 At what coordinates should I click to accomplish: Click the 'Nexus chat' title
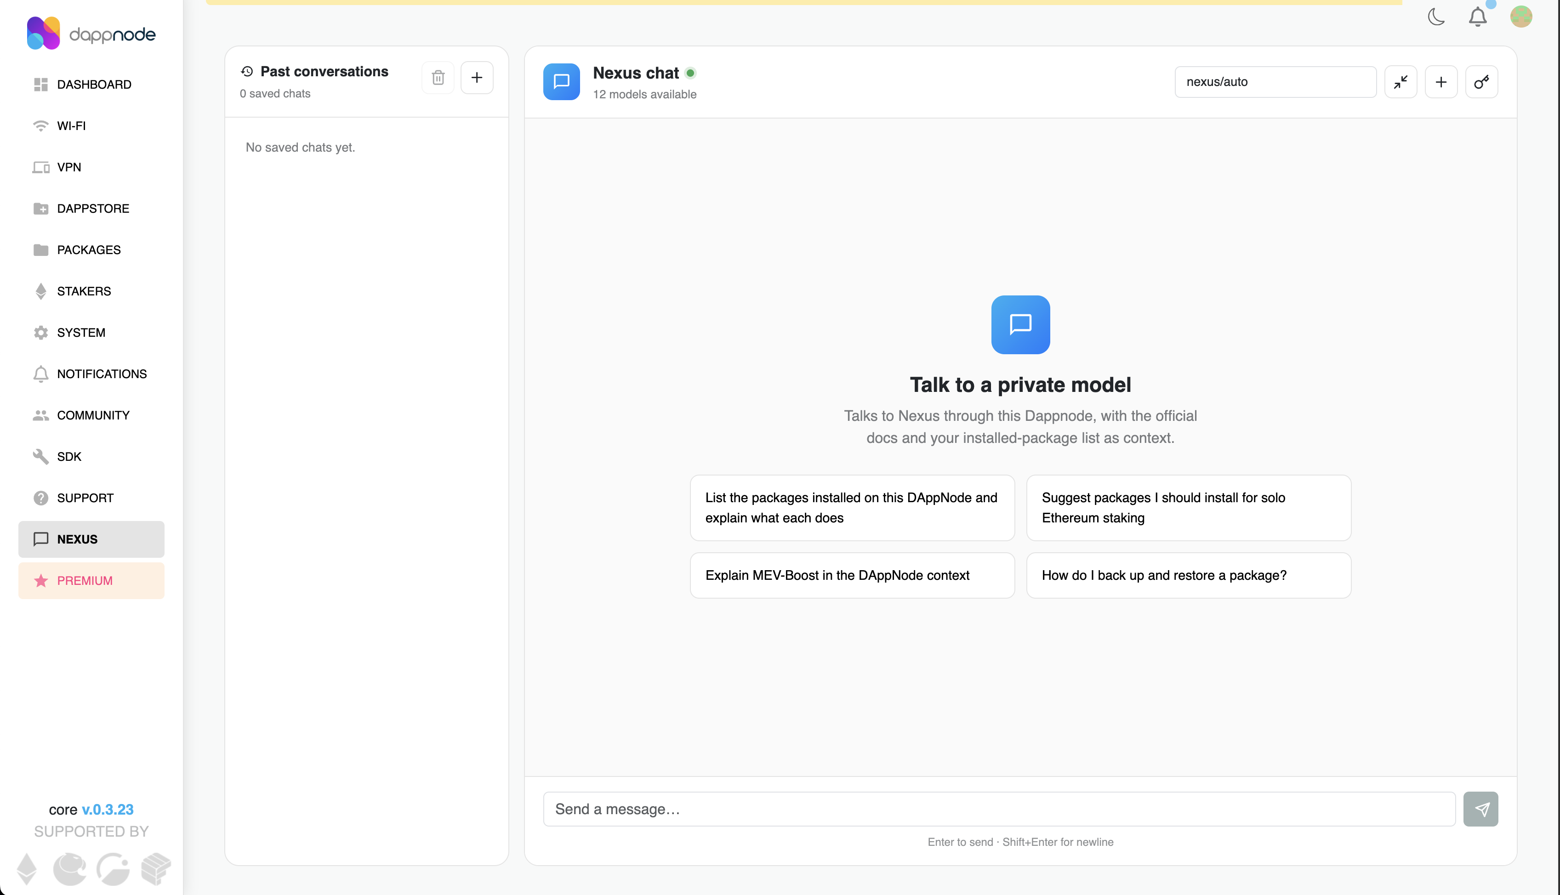tap(636, 73)
